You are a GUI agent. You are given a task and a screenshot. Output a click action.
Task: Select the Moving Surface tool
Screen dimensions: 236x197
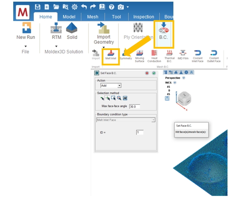coord(140,55)
